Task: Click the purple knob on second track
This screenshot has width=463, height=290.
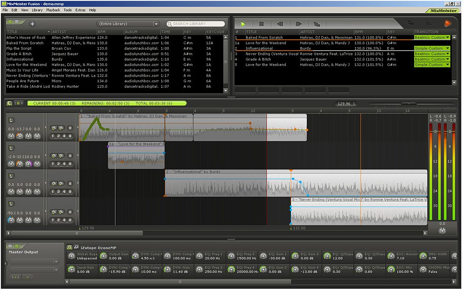Action: pyautogui.click(x=28, y=164)
